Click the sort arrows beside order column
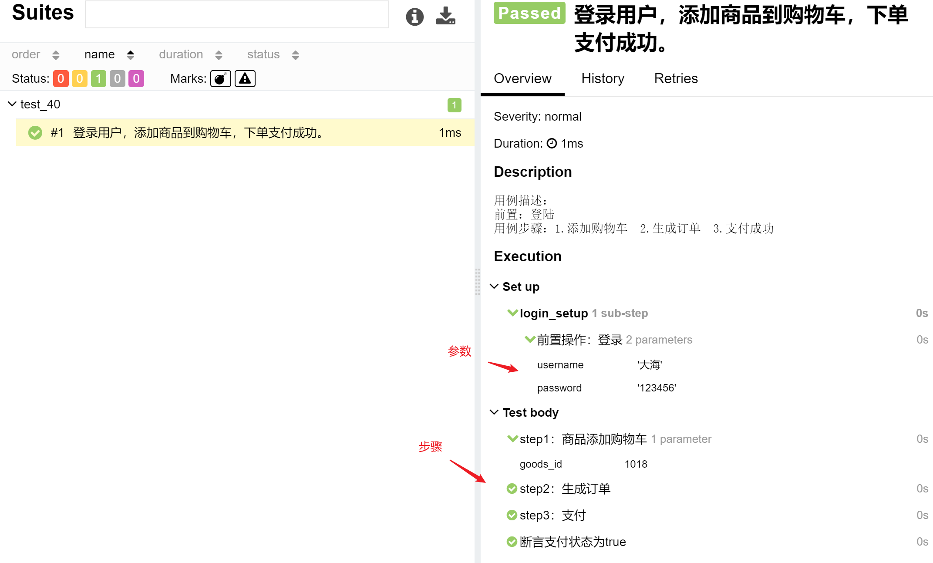 click(56, 55)
